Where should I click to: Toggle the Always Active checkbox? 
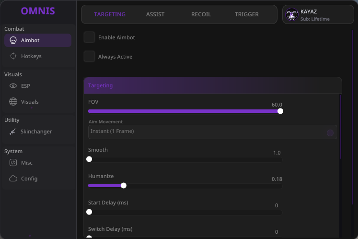89,57
